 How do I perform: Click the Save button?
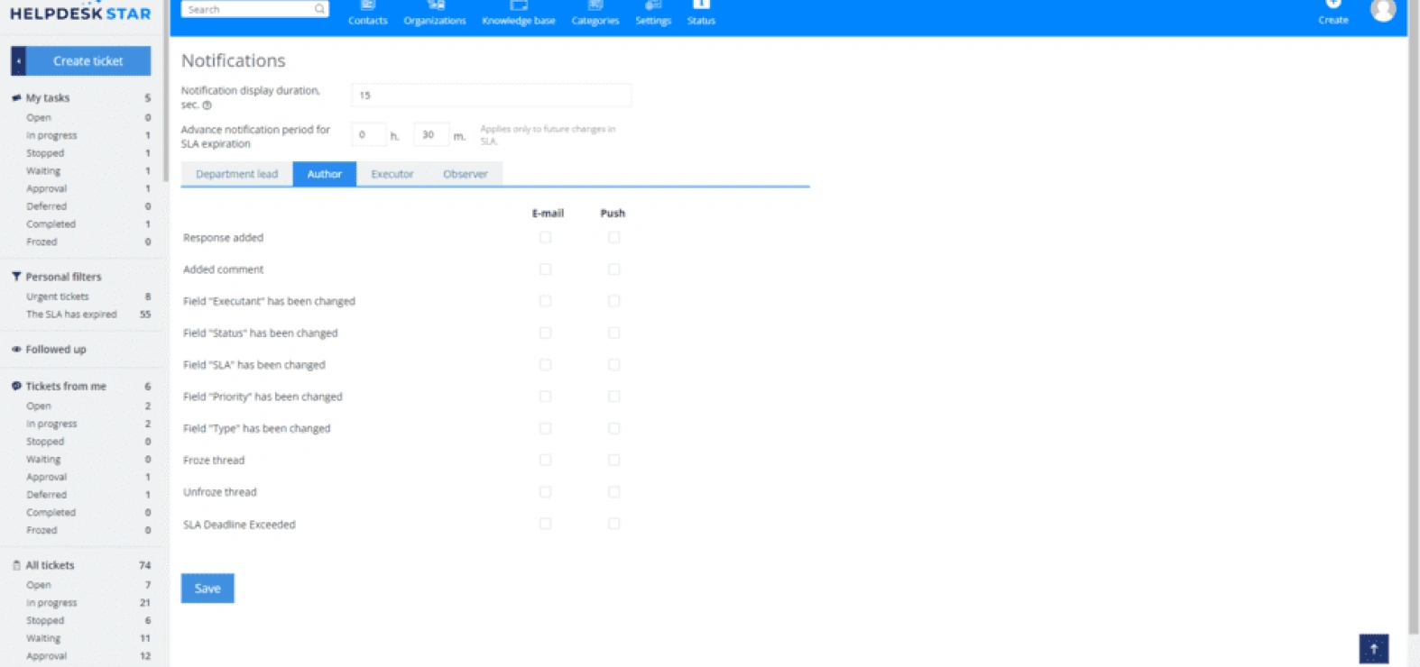point(207,589)
